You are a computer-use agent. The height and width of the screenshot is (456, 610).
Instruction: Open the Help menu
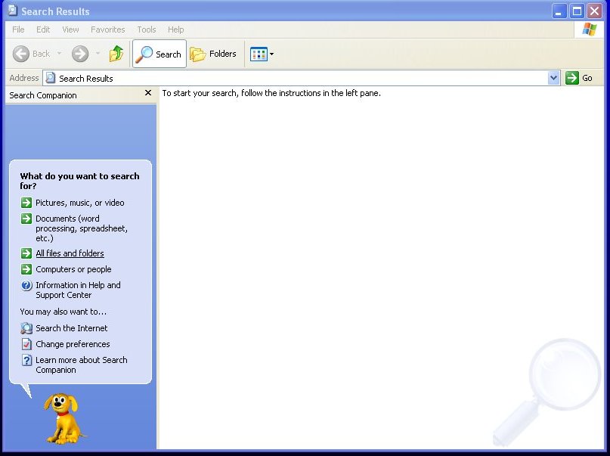pyautogui.click(x=176, y=29)
